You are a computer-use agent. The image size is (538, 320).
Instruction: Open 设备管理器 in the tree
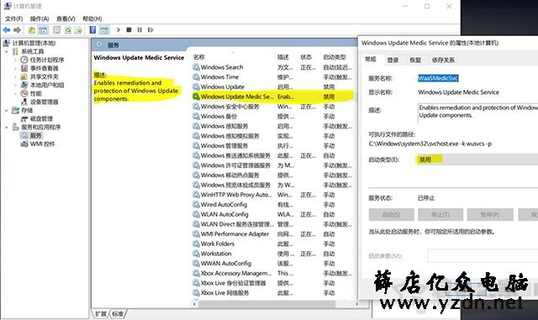44,102
